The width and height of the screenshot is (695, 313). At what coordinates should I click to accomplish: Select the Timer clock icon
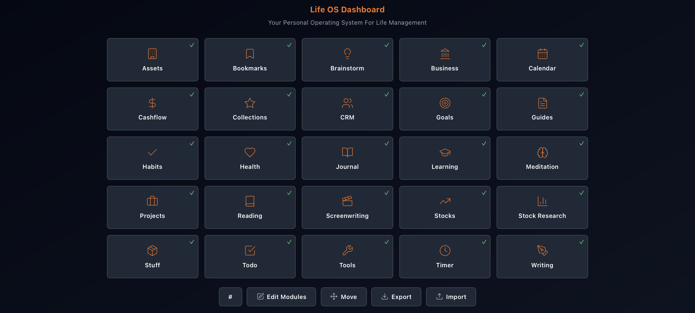pos(445,250)
